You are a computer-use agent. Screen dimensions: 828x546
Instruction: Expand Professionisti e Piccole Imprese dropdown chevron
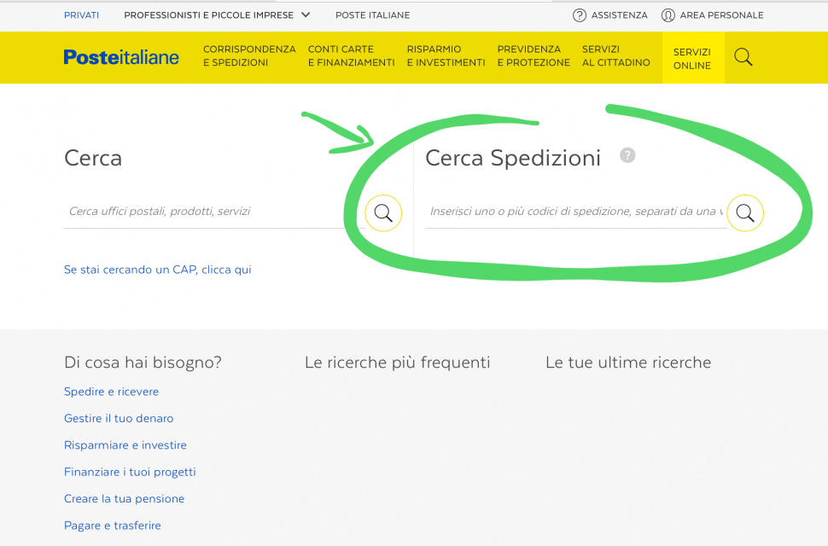[306, 15]
